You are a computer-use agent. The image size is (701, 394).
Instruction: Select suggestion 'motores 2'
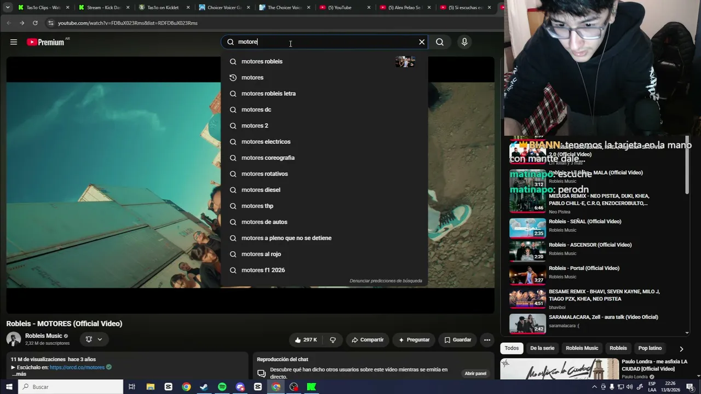coord(324,126)
